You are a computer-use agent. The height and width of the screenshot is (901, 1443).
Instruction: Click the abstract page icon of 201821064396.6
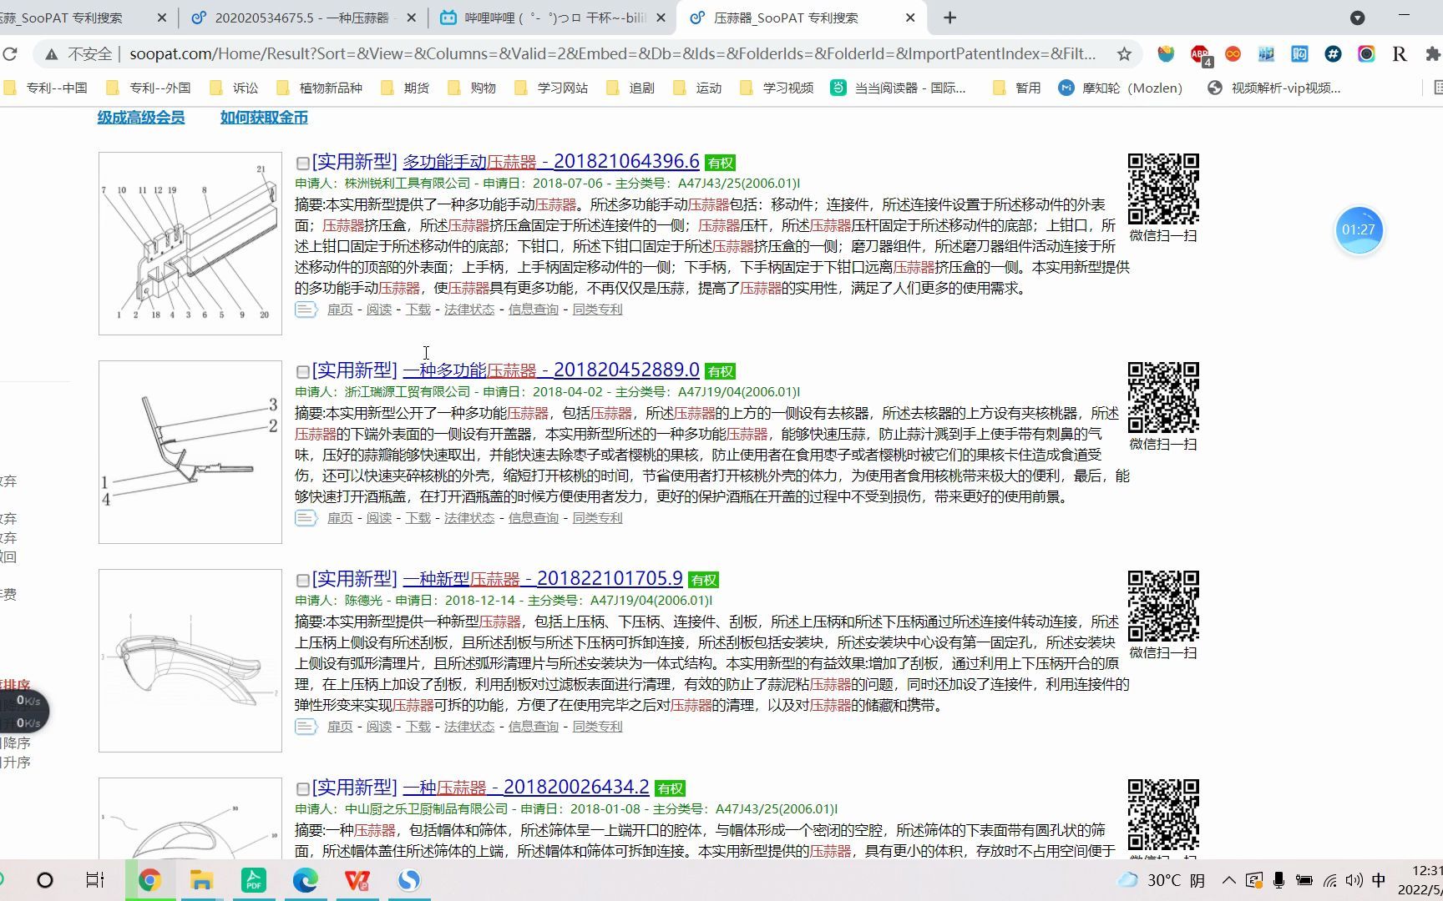pos(306,310)
